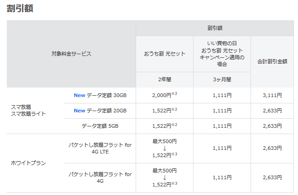The width and height of the screenshot is (298, 195).
Task: Click the 2,633円 total in 5GB row
Action: pos(272,126)
